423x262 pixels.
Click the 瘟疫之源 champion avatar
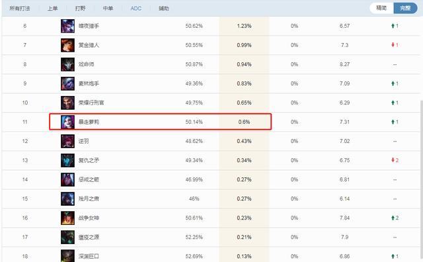[x=67, y=237]
